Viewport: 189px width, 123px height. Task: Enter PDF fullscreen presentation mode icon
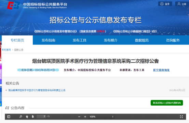click(x=181, y=117)
